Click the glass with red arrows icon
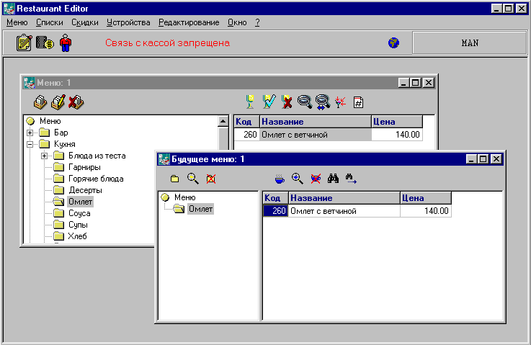531x345 pixels. (x=340, y=102)
